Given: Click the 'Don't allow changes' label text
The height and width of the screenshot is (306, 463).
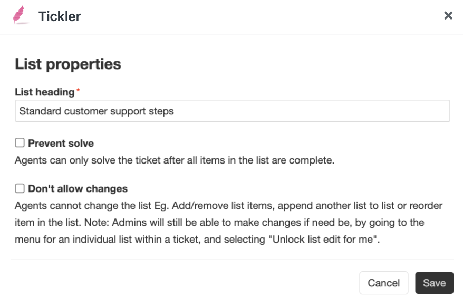Looking at the screenshot, I should (x=78, y=189).
